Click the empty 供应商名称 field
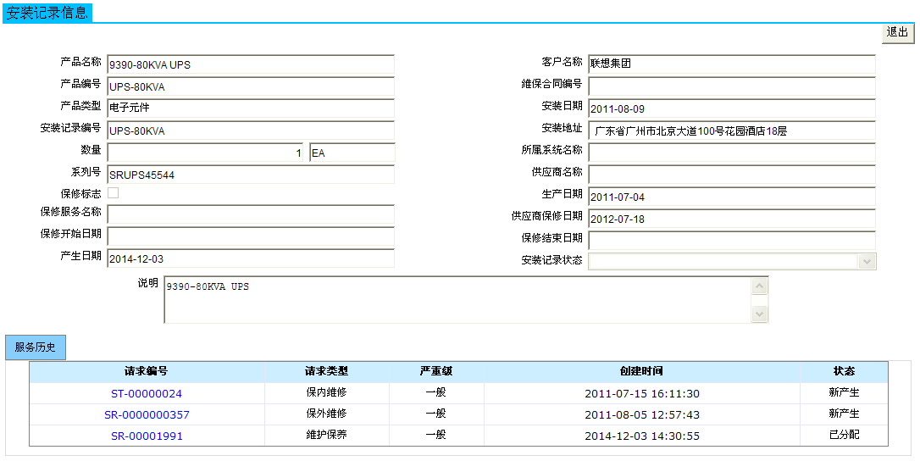Viewport: 920px width, 461px height. coord(732,175)
